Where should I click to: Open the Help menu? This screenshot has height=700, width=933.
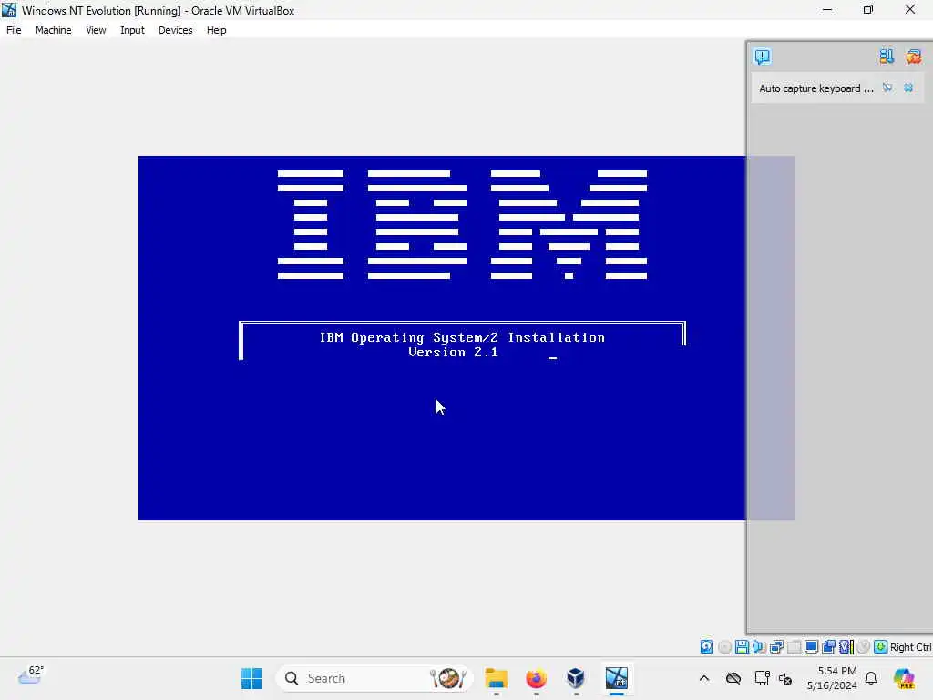[x=216, y=30]
